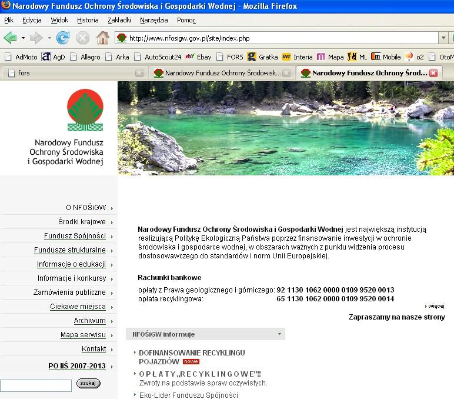Click the NFOŚiGW tree logo
Screen dimensions: 454x399
coord(85,110)
